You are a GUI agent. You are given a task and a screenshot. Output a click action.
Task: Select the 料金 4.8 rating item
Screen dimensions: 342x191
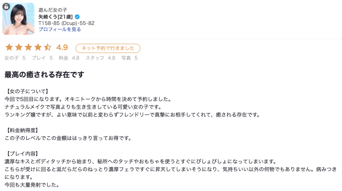tap(69, 58)
